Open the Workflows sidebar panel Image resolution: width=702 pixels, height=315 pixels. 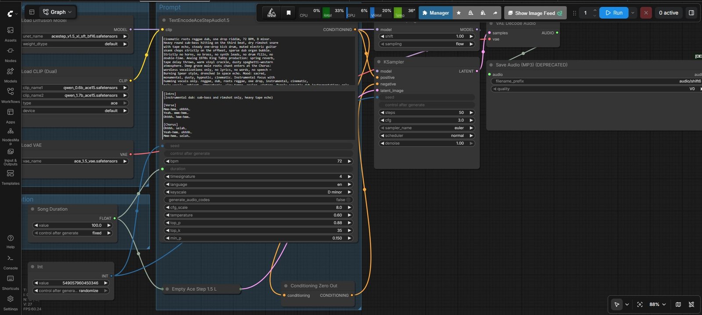pos(11,96)
